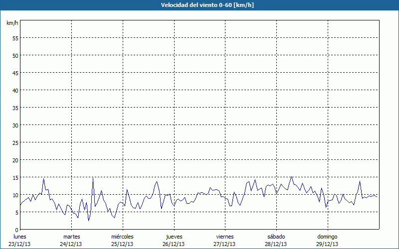Viewport: 399px width, 249px height.
Task: Click the date label 29/12/13
Action: click(327, 244)
